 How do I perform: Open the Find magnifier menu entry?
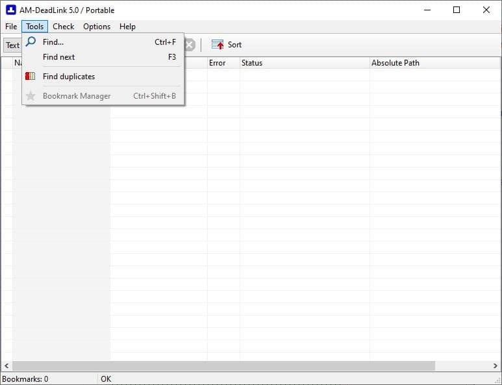[103, 42]
